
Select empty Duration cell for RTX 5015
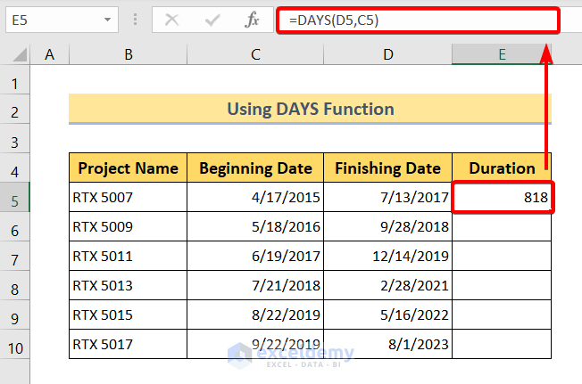click(x=502, y=315)
